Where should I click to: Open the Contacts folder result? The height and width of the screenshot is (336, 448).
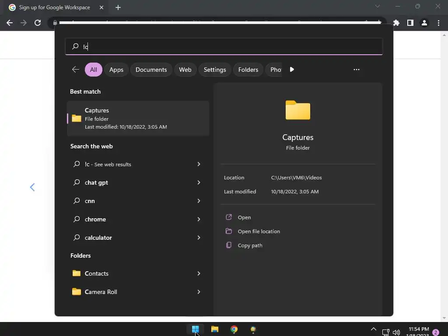(x=97, y=273)
